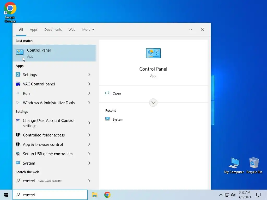Expand options for VAC Control panel result
The width and height of the screenshot is (267, 200).
pos(89,84)
